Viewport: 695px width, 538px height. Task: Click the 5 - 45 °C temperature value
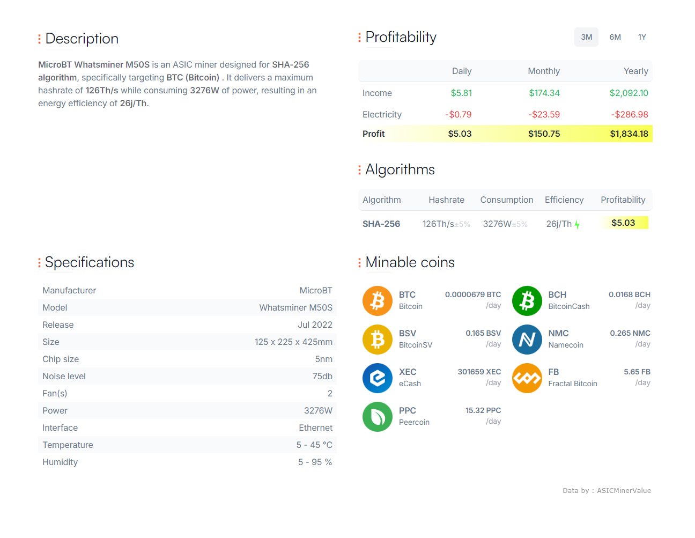pos(314,445)
